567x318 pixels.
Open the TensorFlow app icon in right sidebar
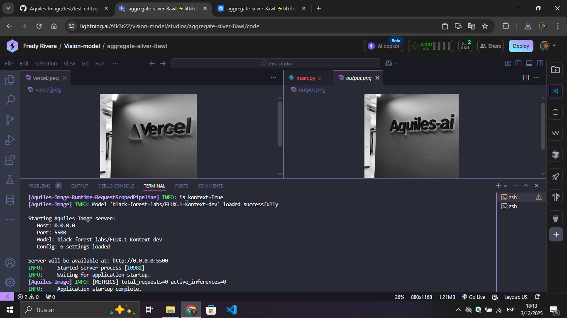tap(555, 198)
